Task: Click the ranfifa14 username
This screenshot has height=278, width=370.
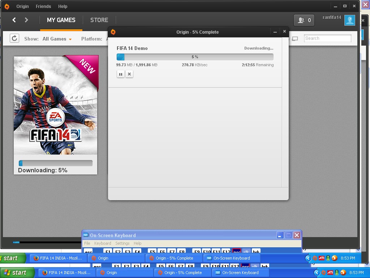Action: click(x=332, y=17)
